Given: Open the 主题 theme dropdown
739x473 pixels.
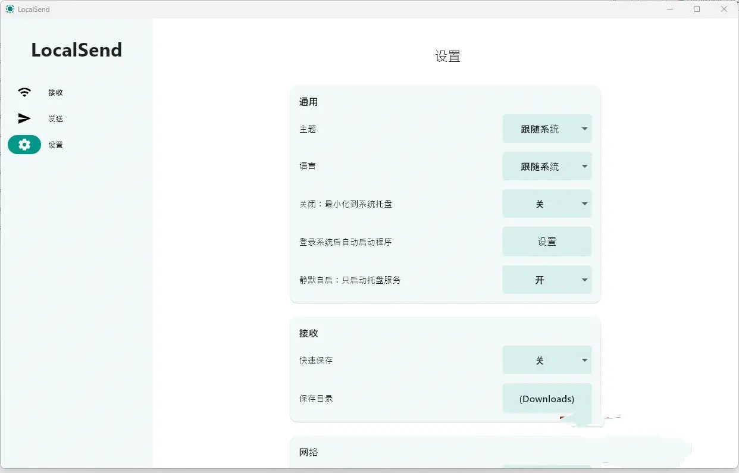Looking at the screenshot, I should pos(546,129).
